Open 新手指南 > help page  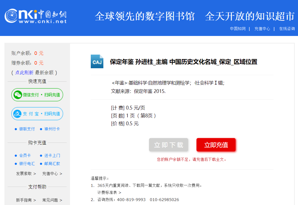(x=26, y=200)
